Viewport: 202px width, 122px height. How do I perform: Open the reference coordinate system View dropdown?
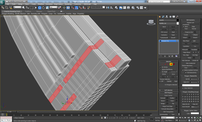[53, 7]
